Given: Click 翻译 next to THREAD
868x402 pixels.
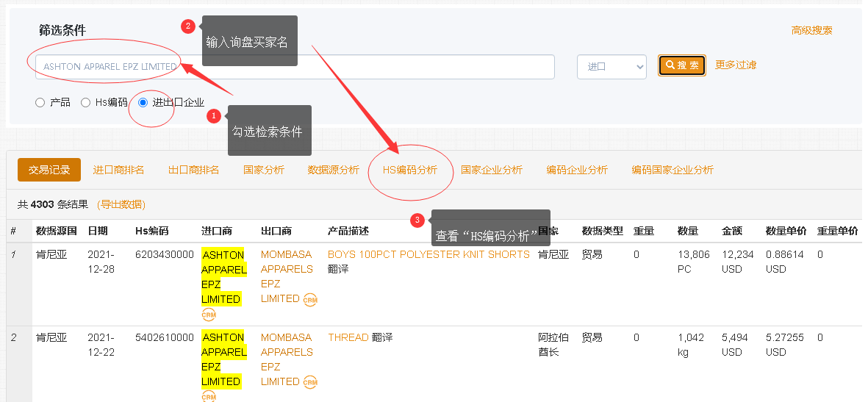Looking at the screenshot, I should pyautogui.click(x=382, y=337).
